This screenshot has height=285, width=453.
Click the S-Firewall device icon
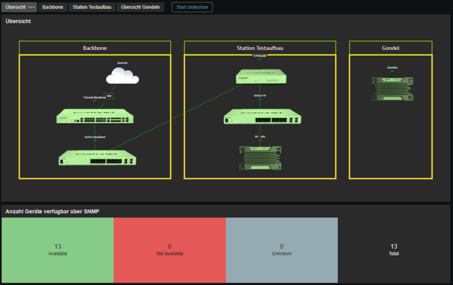tap(261, 77)
